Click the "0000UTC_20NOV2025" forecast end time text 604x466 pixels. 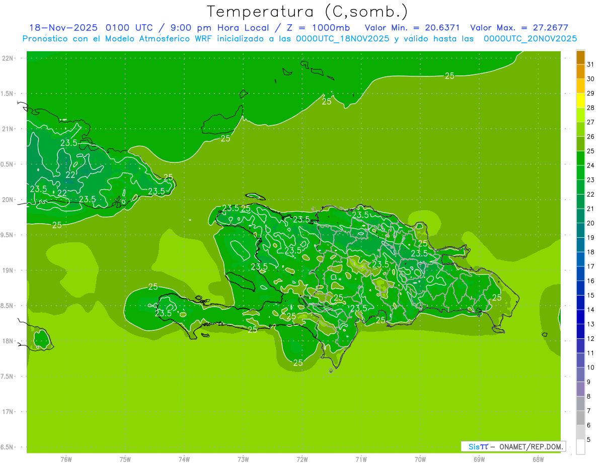[530, 39]
